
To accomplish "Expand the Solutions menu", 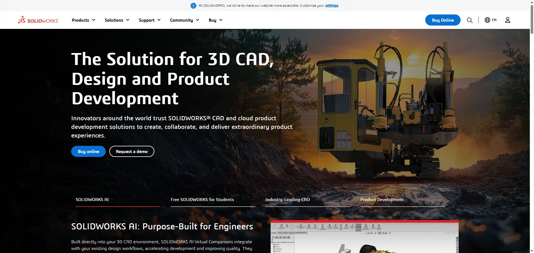I will click(117, 20).
